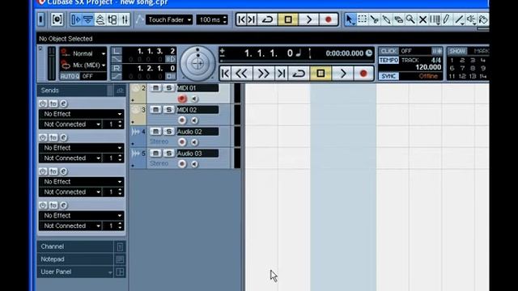
Task: Toggle monitor on MIDI 01 track
Action: 194,99
